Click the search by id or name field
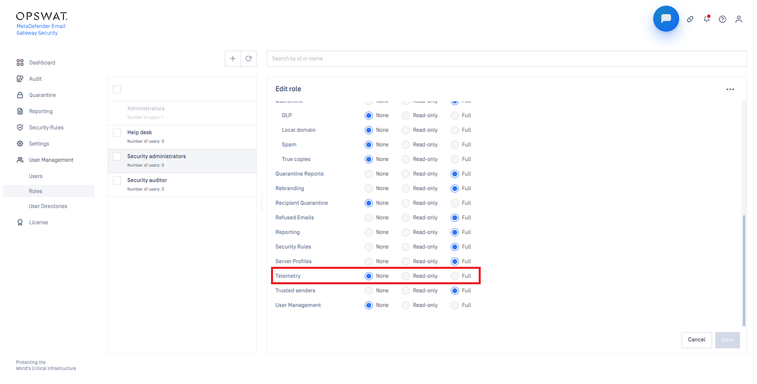Viewport: 757px width, 384px height. click(507, 59)
